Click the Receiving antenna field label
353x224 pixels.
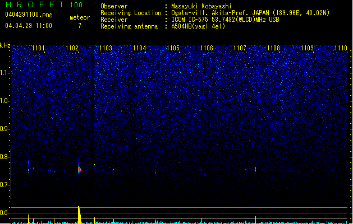pyautogui.click(x=129, y=26)
